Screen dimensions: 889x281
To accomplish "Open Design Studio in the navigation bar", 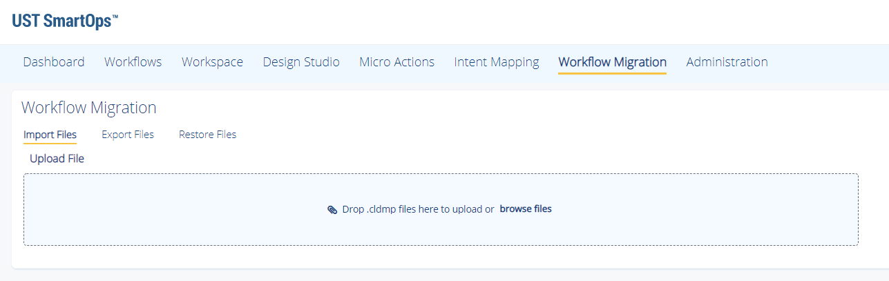I will tap(301, 62).
